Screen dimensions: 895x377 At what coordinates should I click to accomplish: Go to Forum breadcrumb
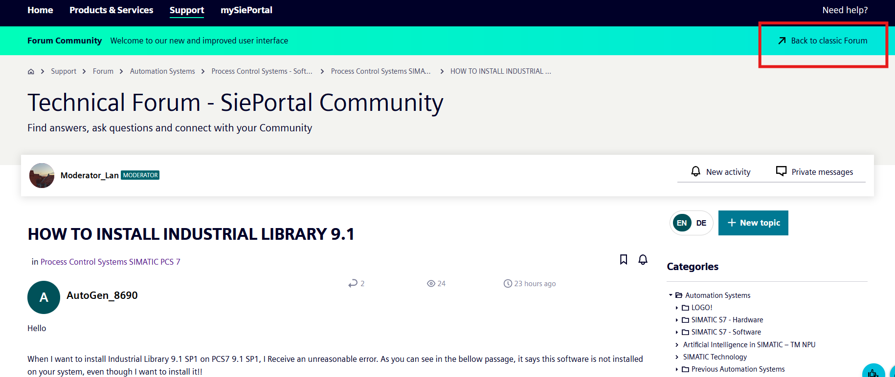click(103, 71)
